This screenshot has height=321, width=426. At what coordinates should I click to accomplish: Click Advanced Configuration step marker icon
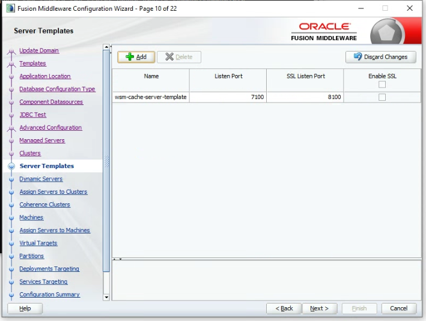point(11,128)
